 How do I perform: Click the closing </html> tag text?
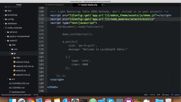pyautogui.click(x=53, y=87)
